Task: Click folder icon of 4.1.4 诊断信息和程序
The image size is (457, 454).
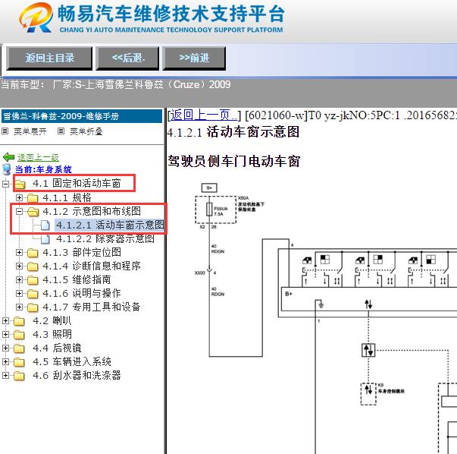Action: tap(33, 266)
